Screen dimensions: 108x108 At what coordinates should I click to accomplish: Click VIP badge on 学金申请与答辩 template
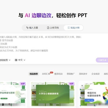23,84
